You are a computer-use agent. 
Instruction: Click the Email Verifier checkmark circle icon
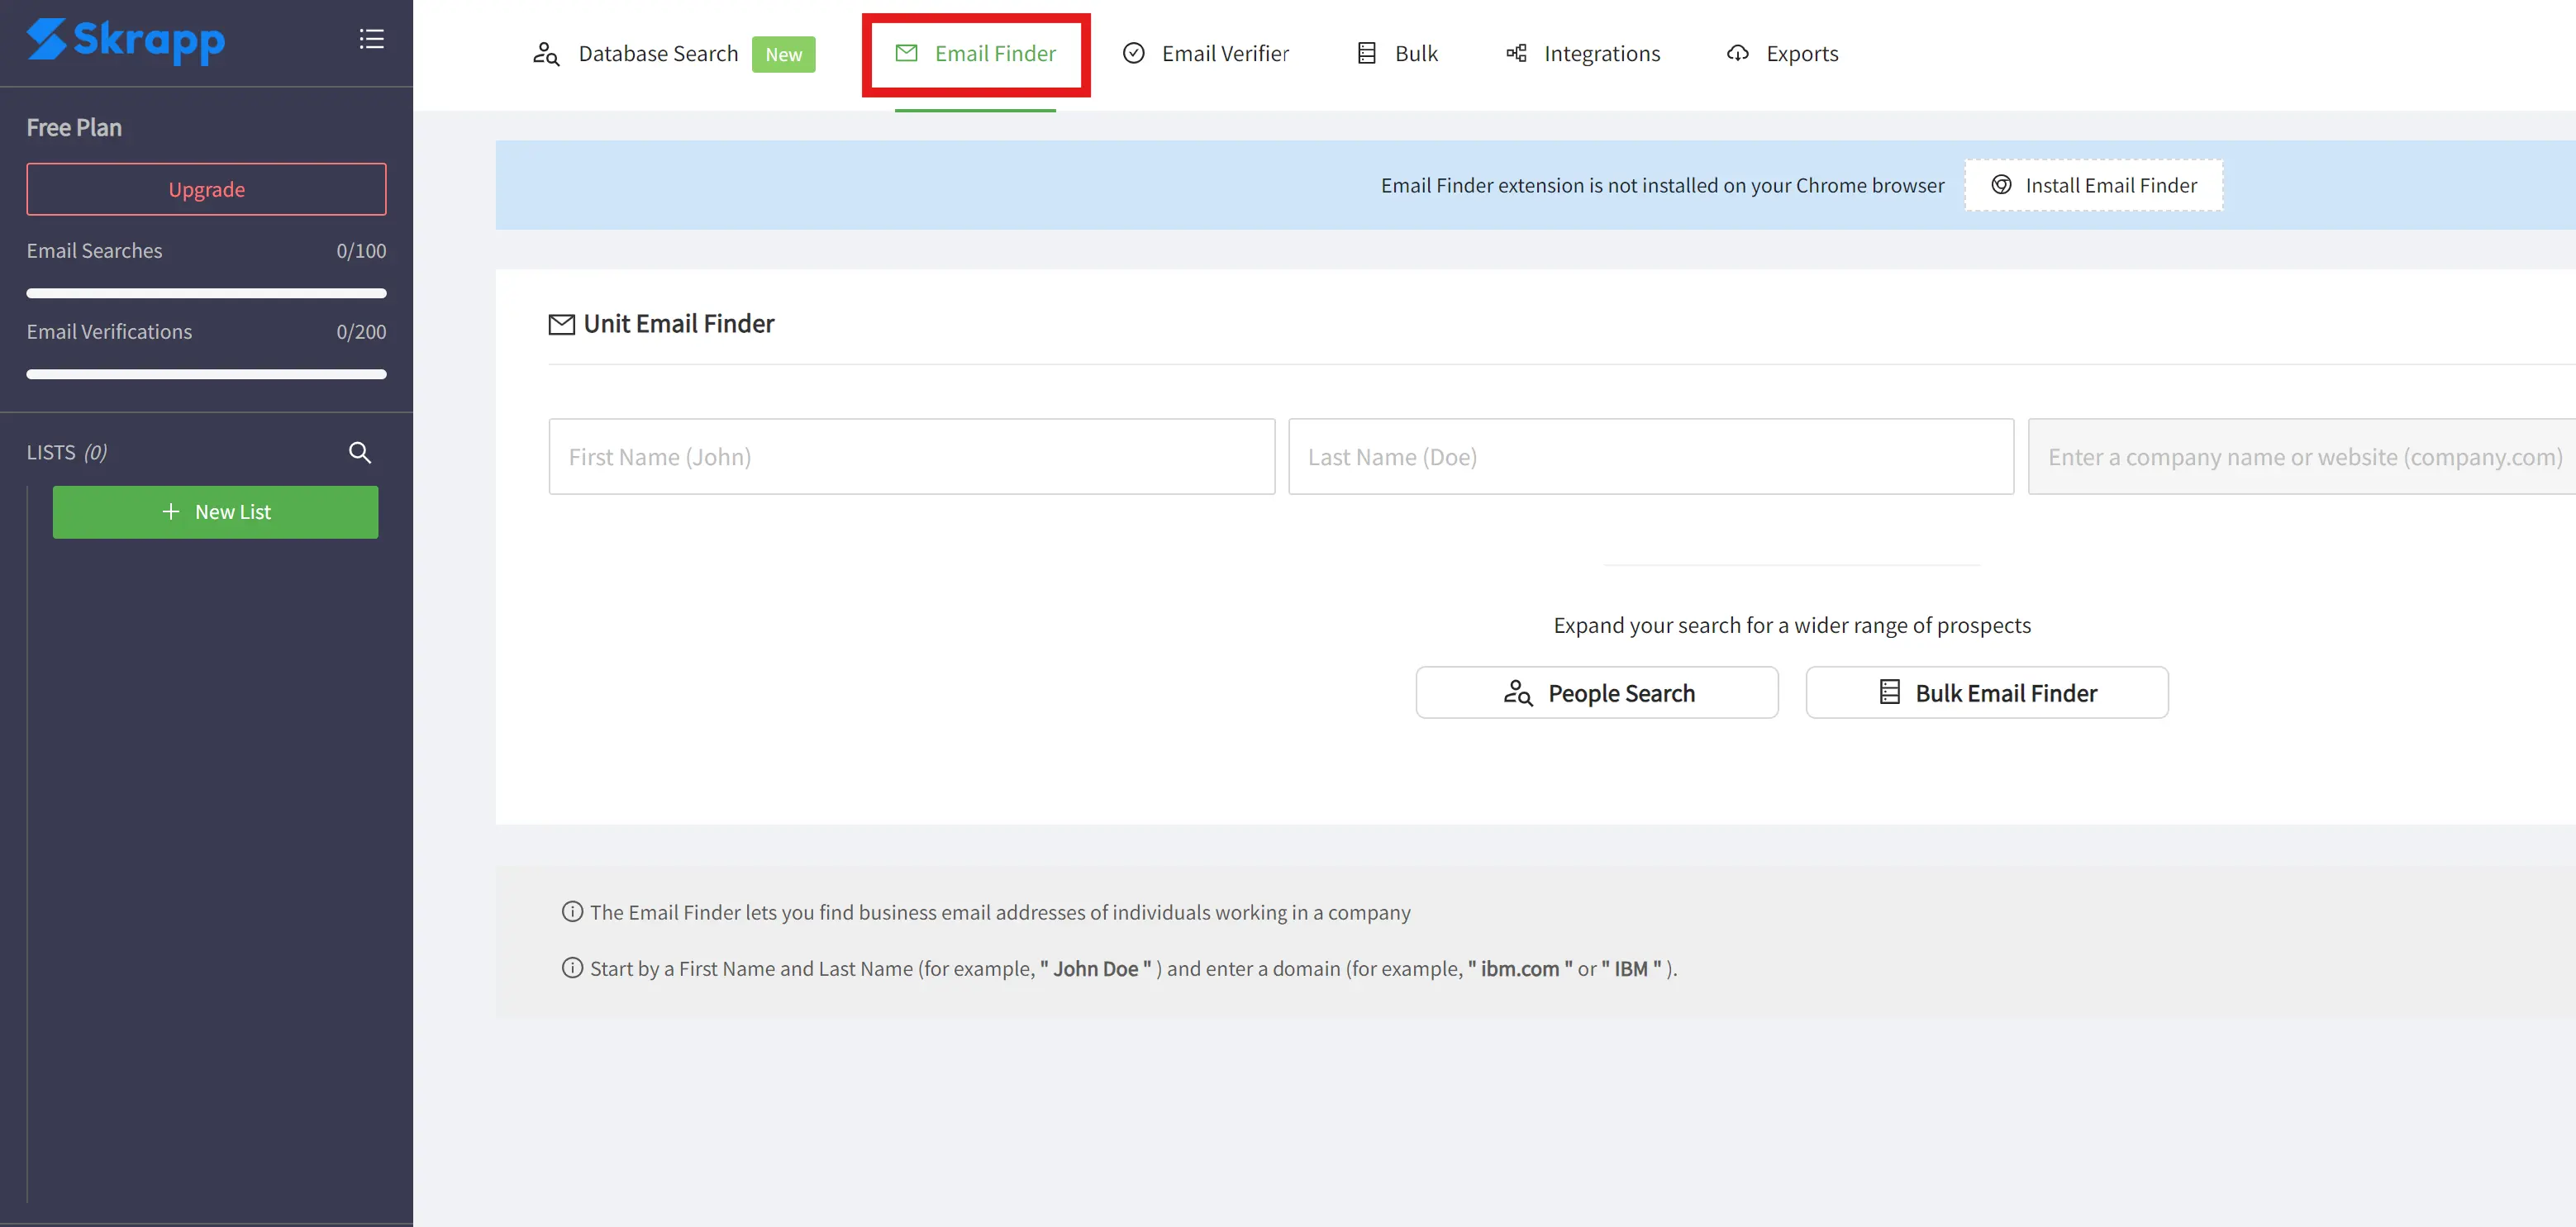1133,54
